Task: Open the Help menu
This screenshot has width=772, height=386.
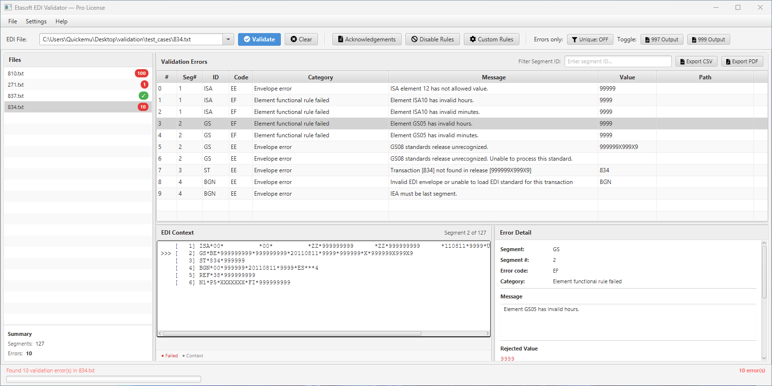Action: point(61,21)
